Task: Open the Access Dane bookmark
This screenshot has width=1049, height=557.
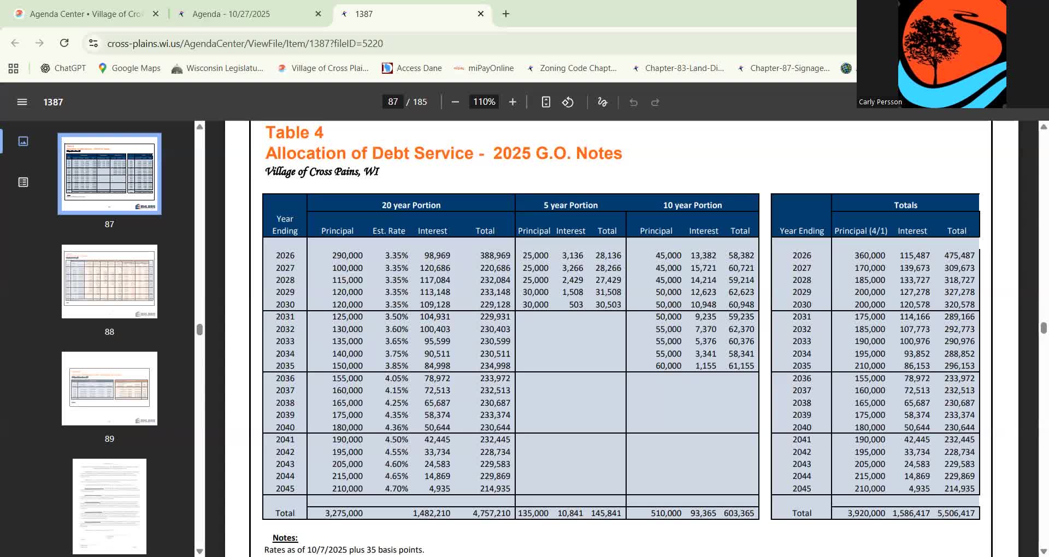Action: 412,68
